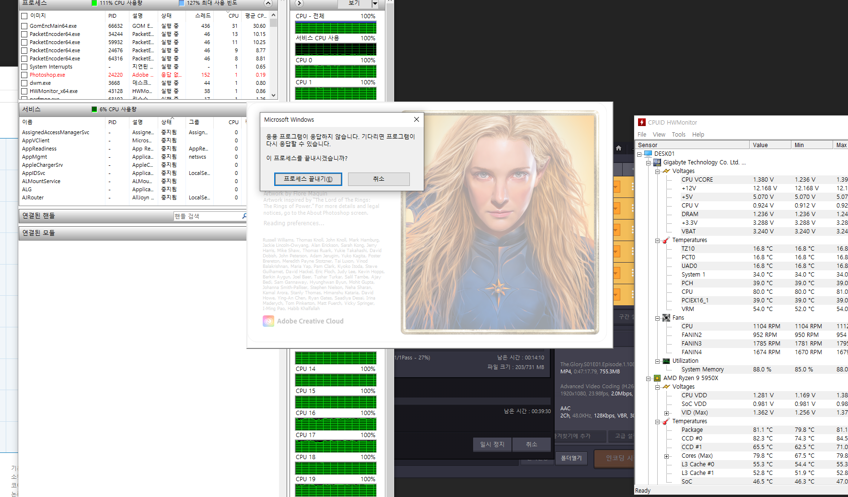Screen dimensions: 848x497
Task: Collapse the Gigabyte Technology Co. Ltd. node
Action: (648, 163)
